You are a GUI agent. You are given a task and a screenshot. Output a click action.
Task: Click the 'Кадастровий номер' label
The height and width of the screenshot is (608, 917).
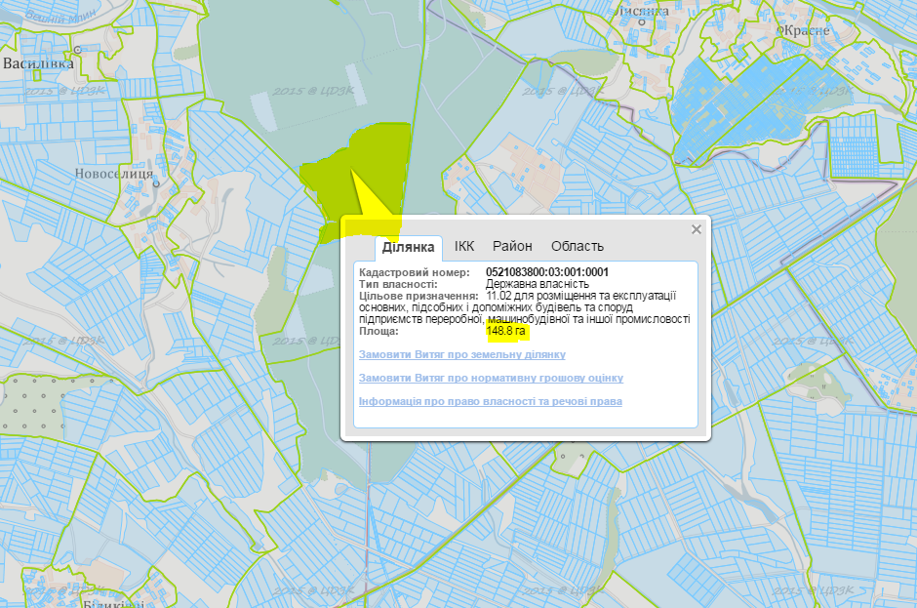(x=414, y=271)
